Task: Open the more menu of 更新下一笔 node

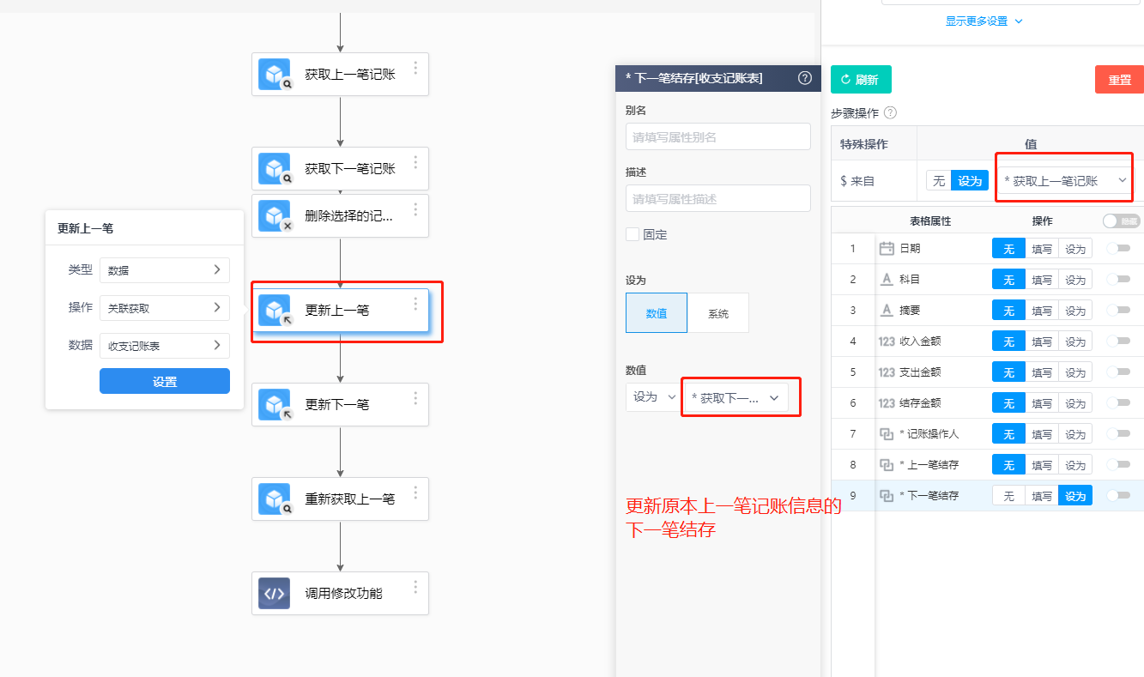Action: tap(415, 398)
